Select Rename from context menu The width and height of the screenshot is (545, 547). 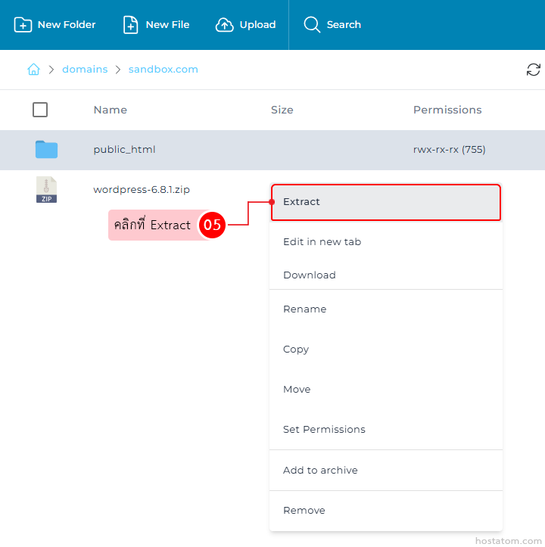pos(304,309)
